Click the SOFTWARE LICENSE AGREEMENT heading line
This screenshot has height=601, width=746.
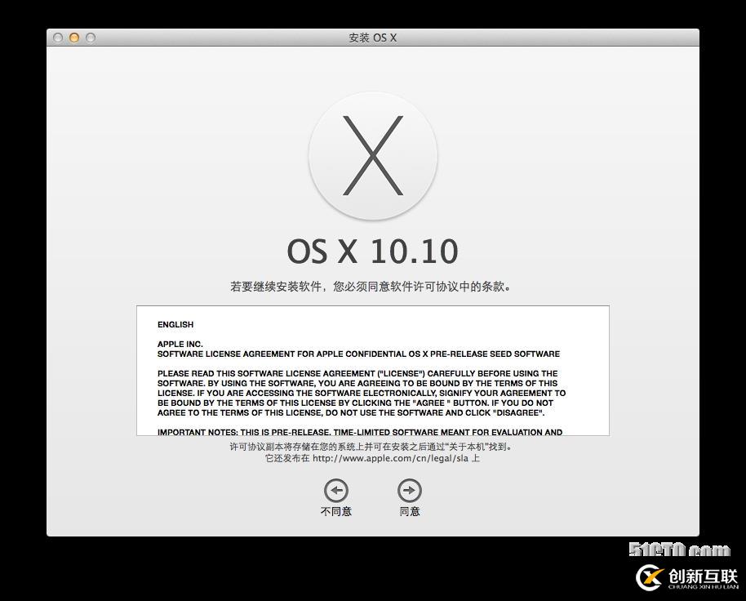tap(359, 354)
